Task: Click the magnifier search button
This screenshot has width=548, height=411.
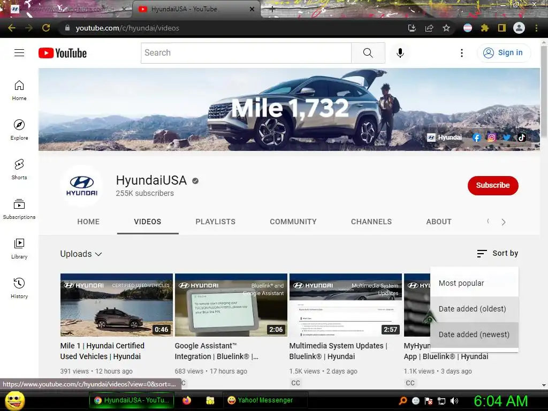Action: coord(368,53)
